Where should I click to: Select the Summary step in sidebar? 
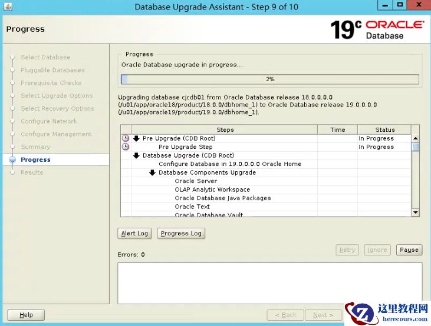(x=35, y=147)
